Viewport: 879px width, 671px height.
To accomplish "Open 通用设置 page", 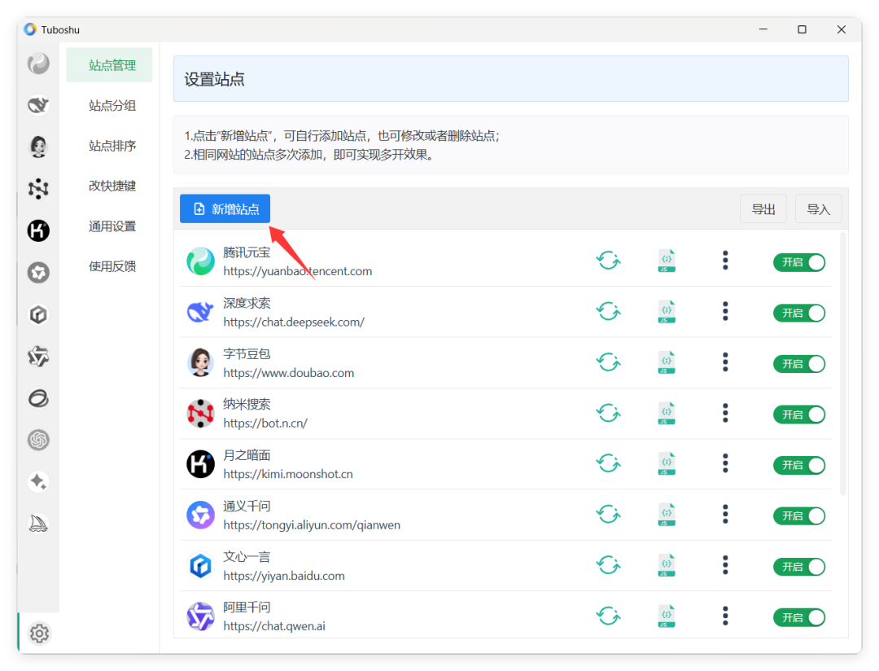I will [x=112, y=226].
